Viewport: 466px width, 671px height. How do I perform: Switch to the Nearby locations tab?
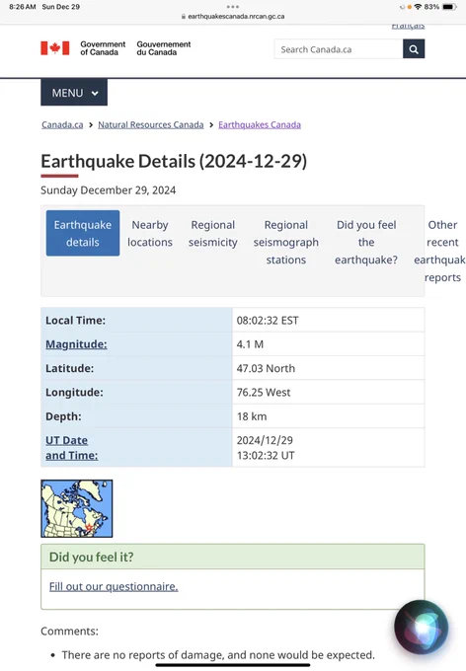(x=150, y=233)
